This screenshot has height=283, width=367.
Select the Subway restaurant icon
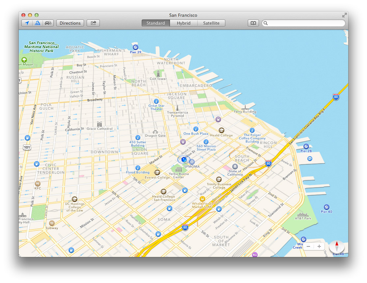coord(52,223)
